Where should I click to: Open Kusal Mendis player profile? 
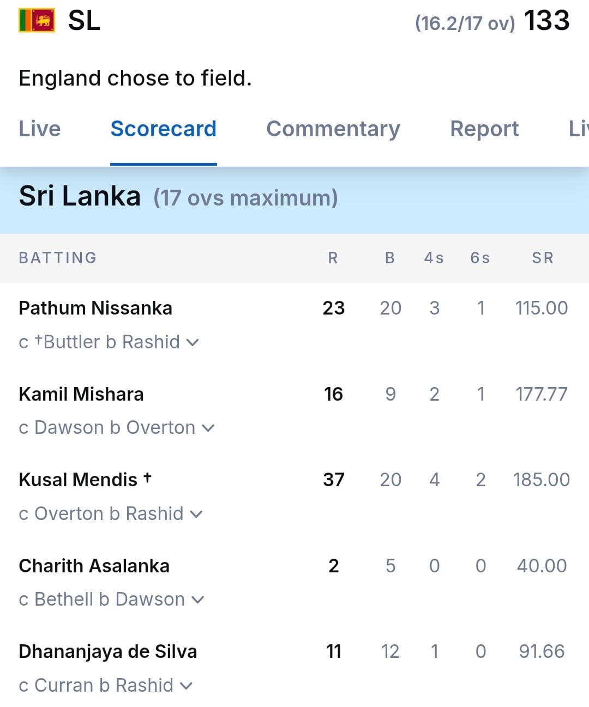78,480
